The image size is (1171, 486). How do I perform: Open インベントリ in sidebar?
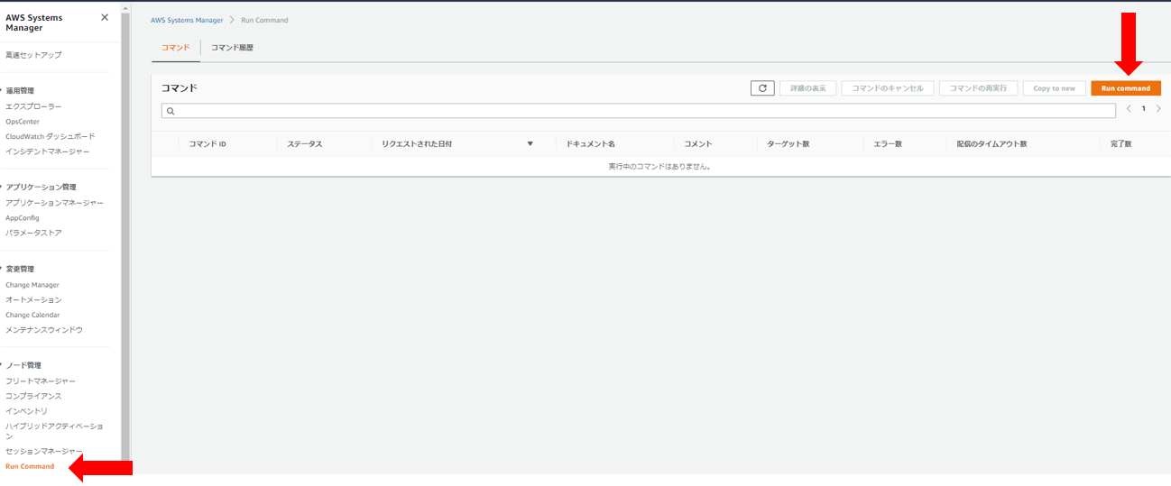point(26,411)
